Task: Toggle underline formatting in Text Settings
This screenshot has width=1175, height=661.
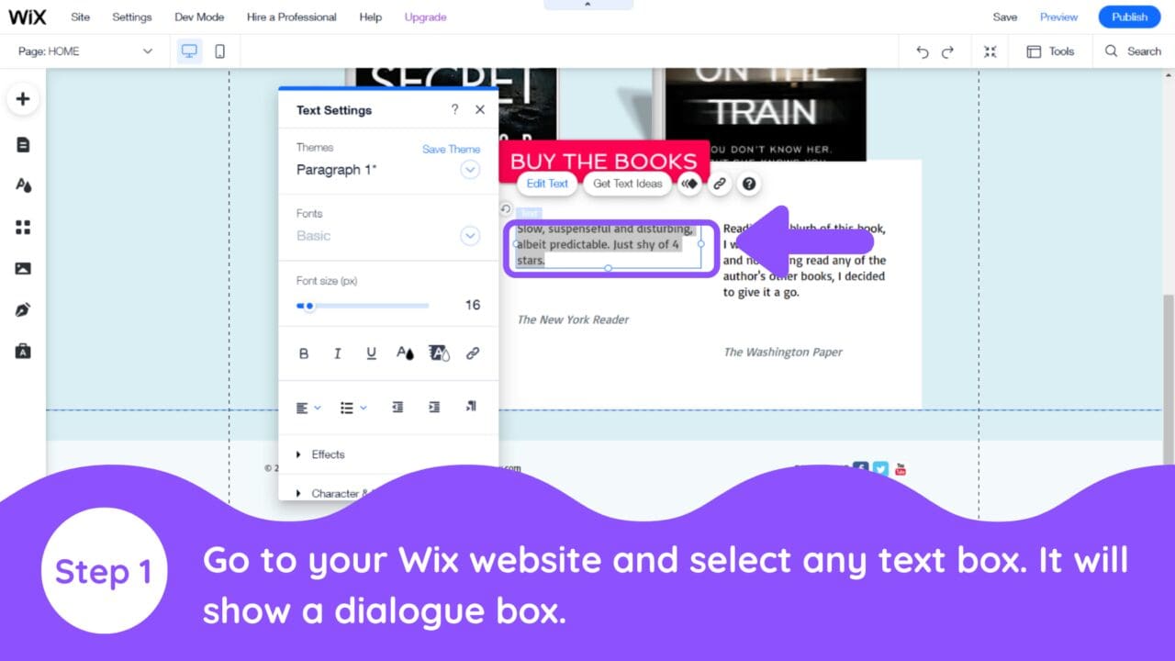Action: [x=370, y=353]
